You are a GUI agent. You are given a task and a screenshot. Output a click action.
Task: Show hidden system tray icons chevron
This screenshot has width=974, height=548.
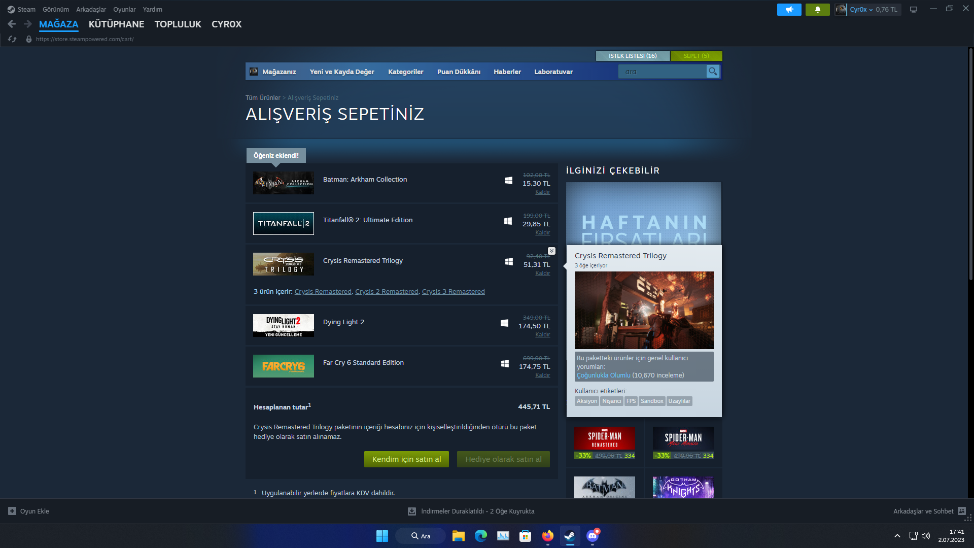point(897,536)
